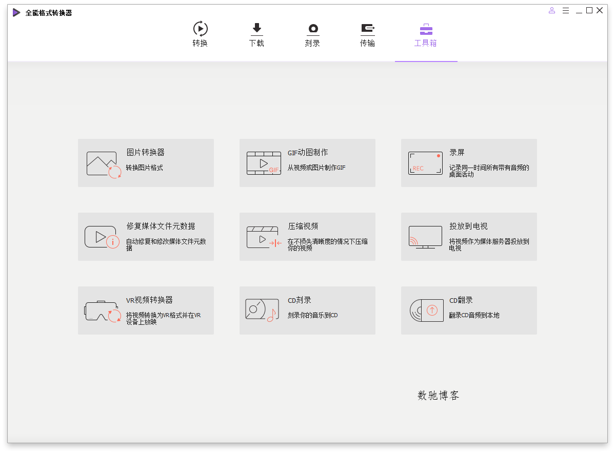Click the text 刻录你的音乐到CD

[x=312, y=315]
